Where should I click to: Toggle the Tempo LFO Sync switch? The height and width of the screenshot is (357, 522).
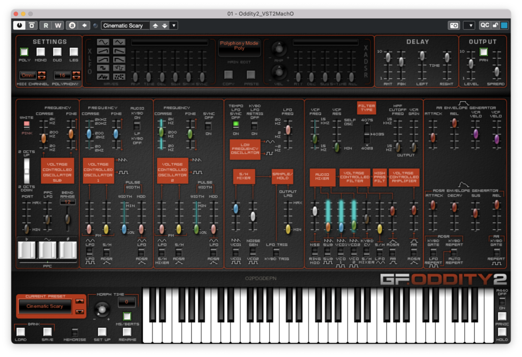(x=236, y=125)
